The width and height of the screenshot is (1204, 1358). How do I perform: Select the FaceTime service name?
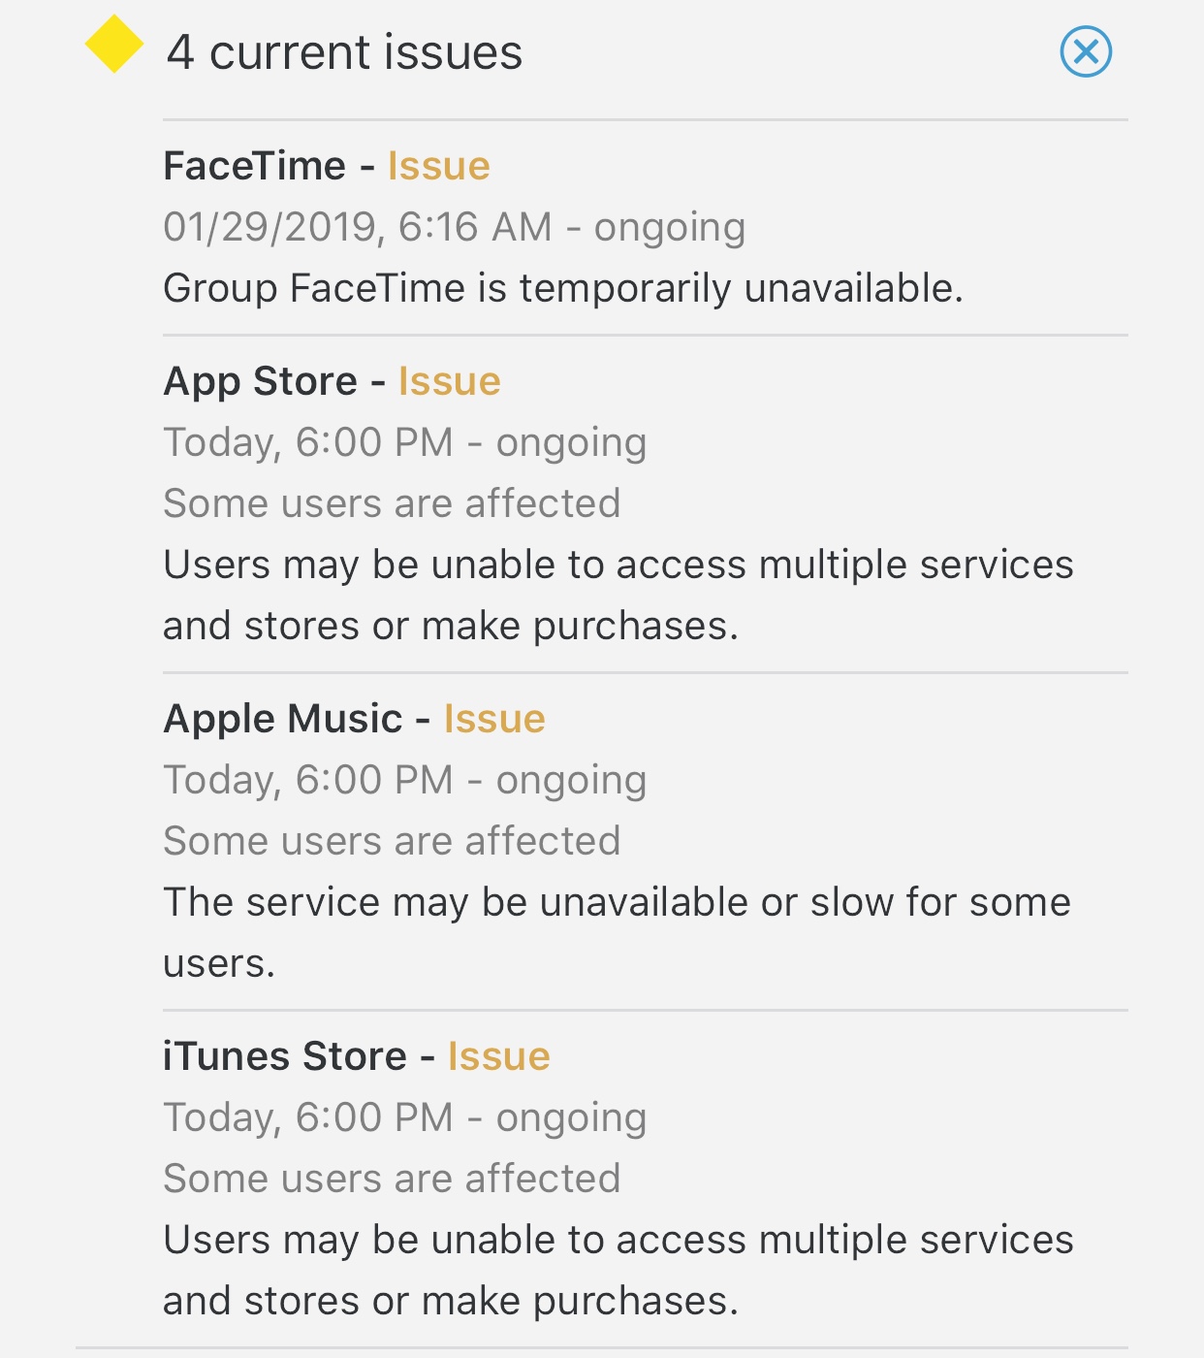[254, 166]
